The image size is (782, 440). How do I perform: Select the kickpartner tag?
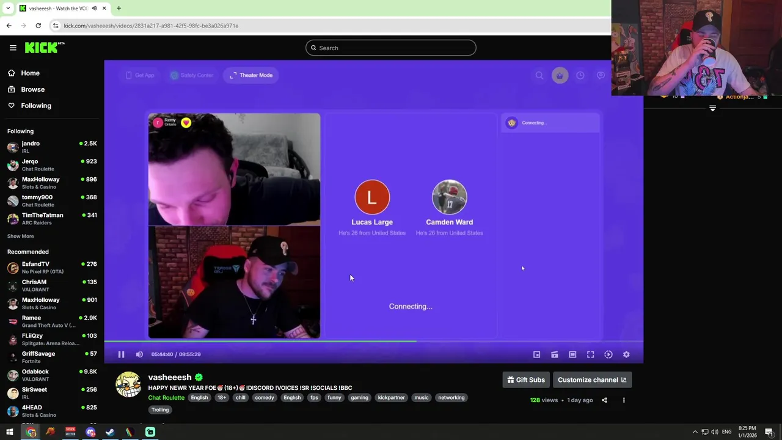[391, 398]
